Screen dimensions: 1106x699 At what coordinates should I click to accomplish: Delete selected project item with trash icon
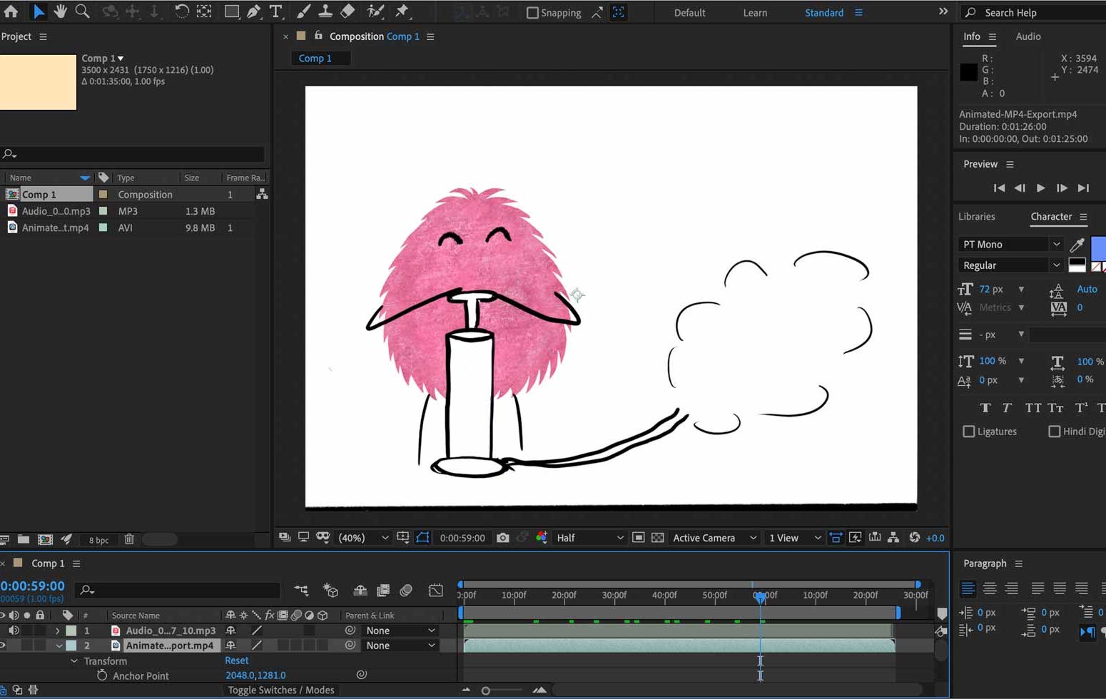129,539
